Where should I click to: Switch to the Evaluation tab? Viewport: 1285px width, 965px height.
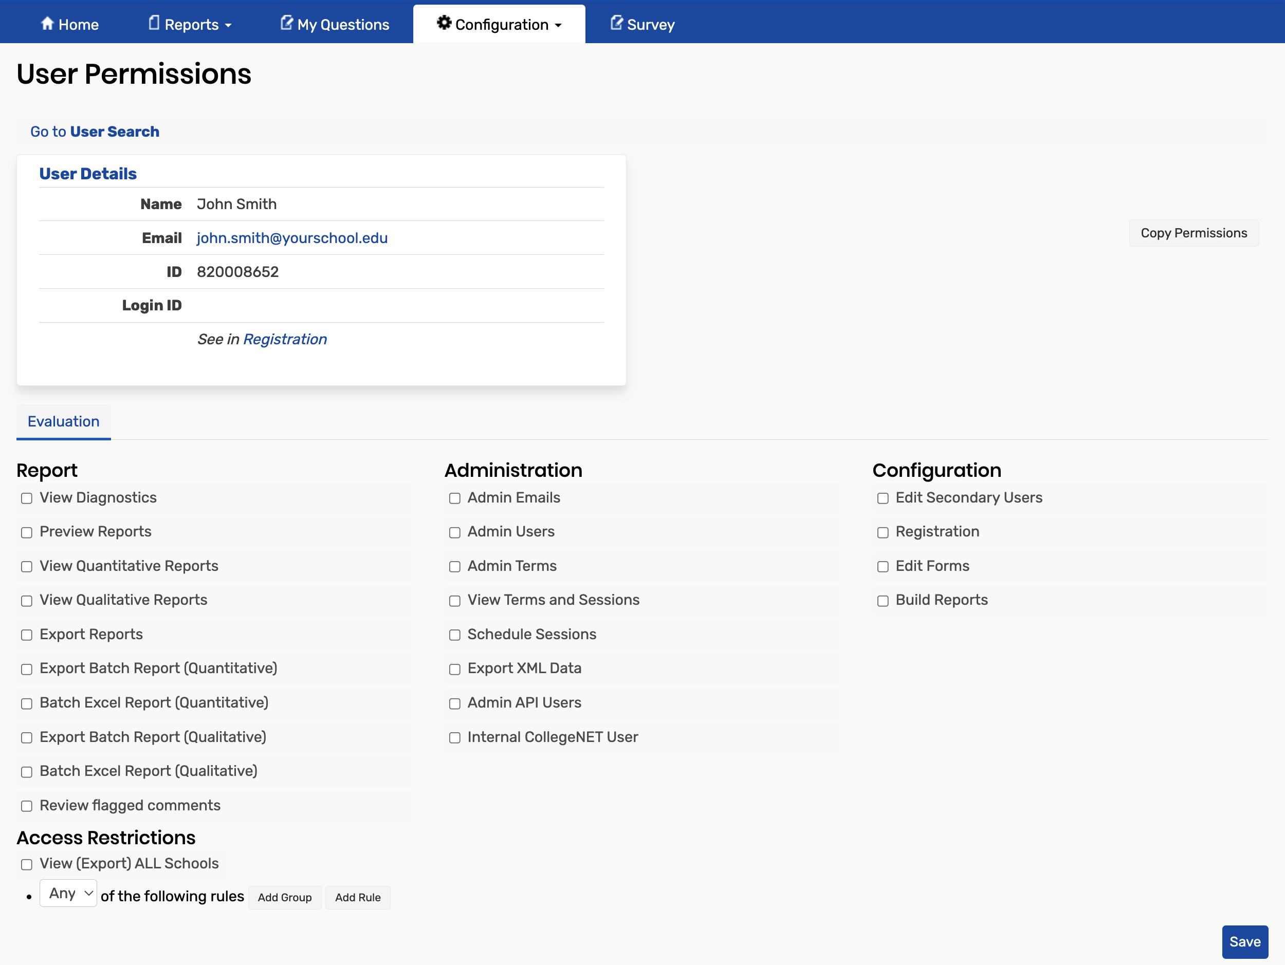coord(63,421)
